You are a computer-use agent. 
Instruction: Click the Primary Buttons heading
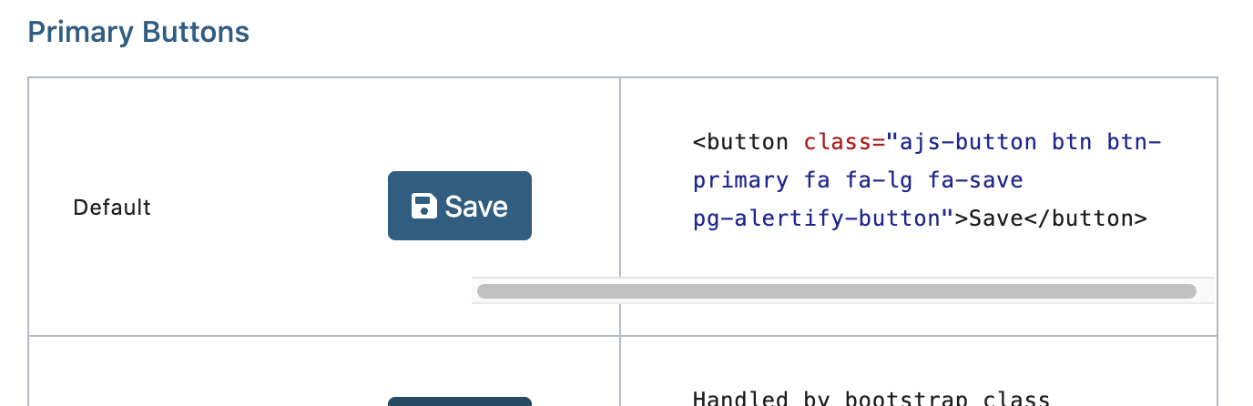point(138,33)
